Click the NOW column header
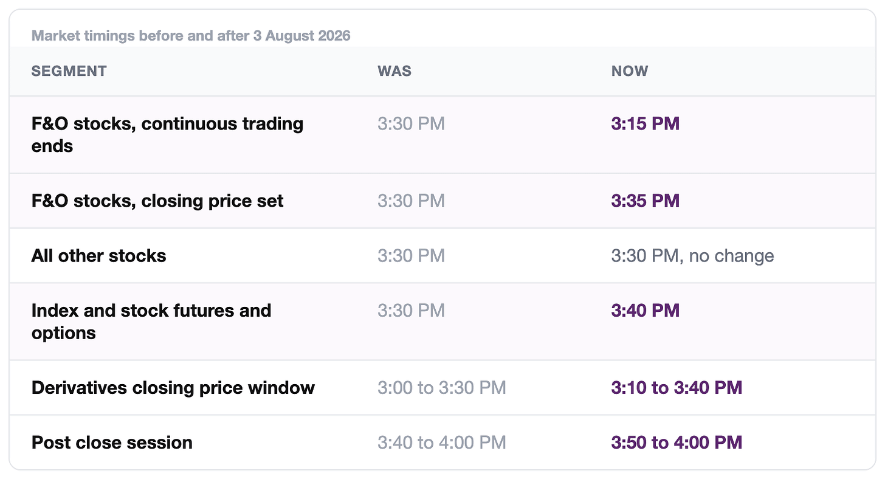The image size is (885, 479). click(630, 71)
